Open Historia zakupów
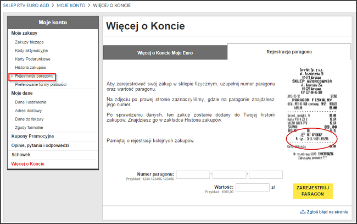 click(x=30, y=67)
